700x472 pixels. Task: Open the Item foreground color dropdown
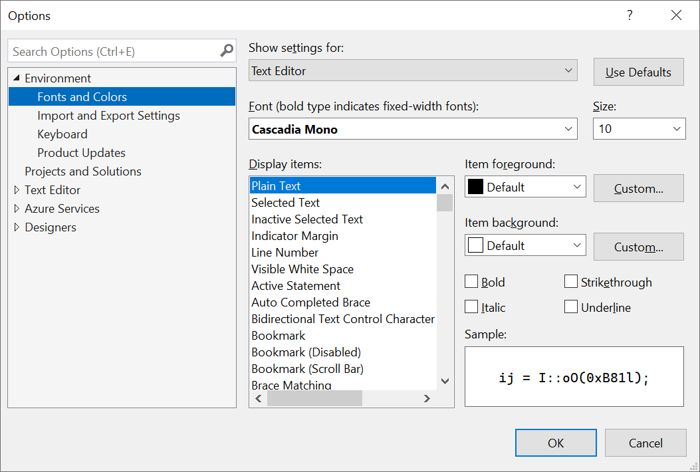[525, 187]
